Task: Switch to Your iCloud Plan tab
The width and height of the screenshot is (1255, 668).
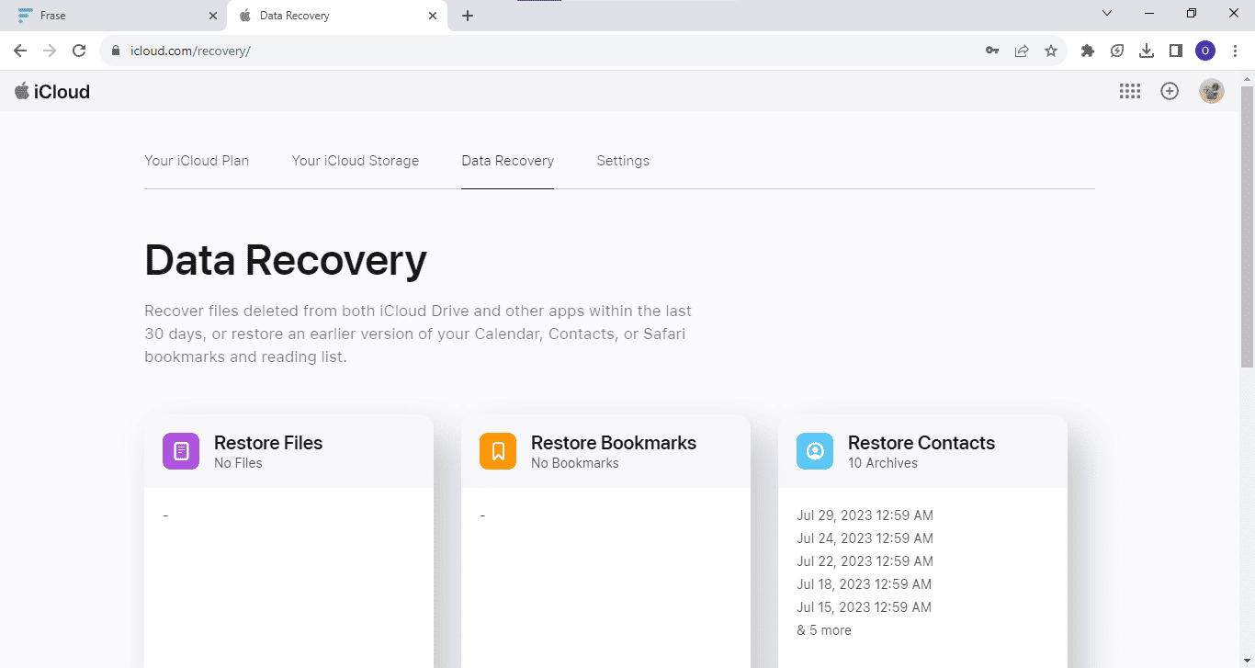Action: [x=197, y=161]
